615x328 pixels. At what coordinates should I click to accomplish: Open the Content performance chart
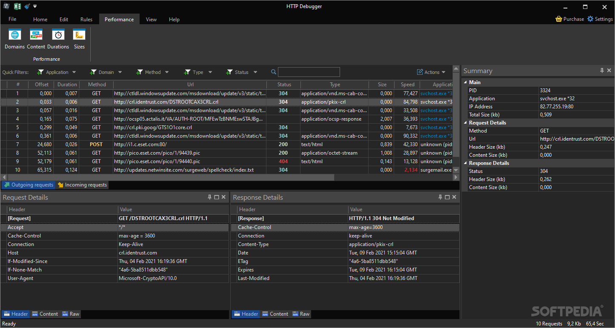pos(36,39)
